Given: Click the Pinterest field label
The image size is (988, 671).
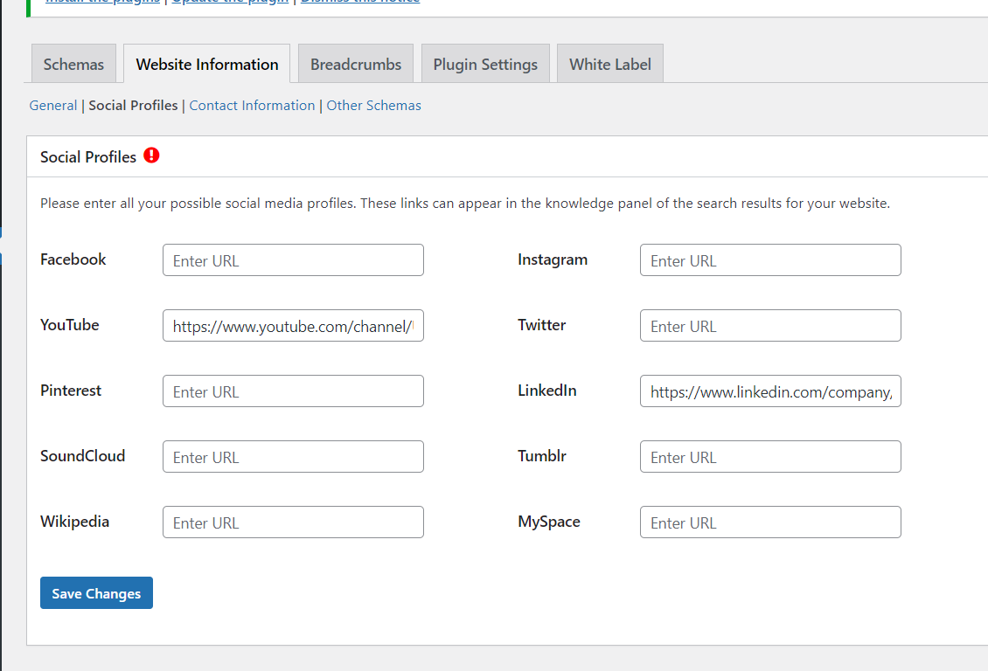Looking at the screenshot, I should click(71, 391).
